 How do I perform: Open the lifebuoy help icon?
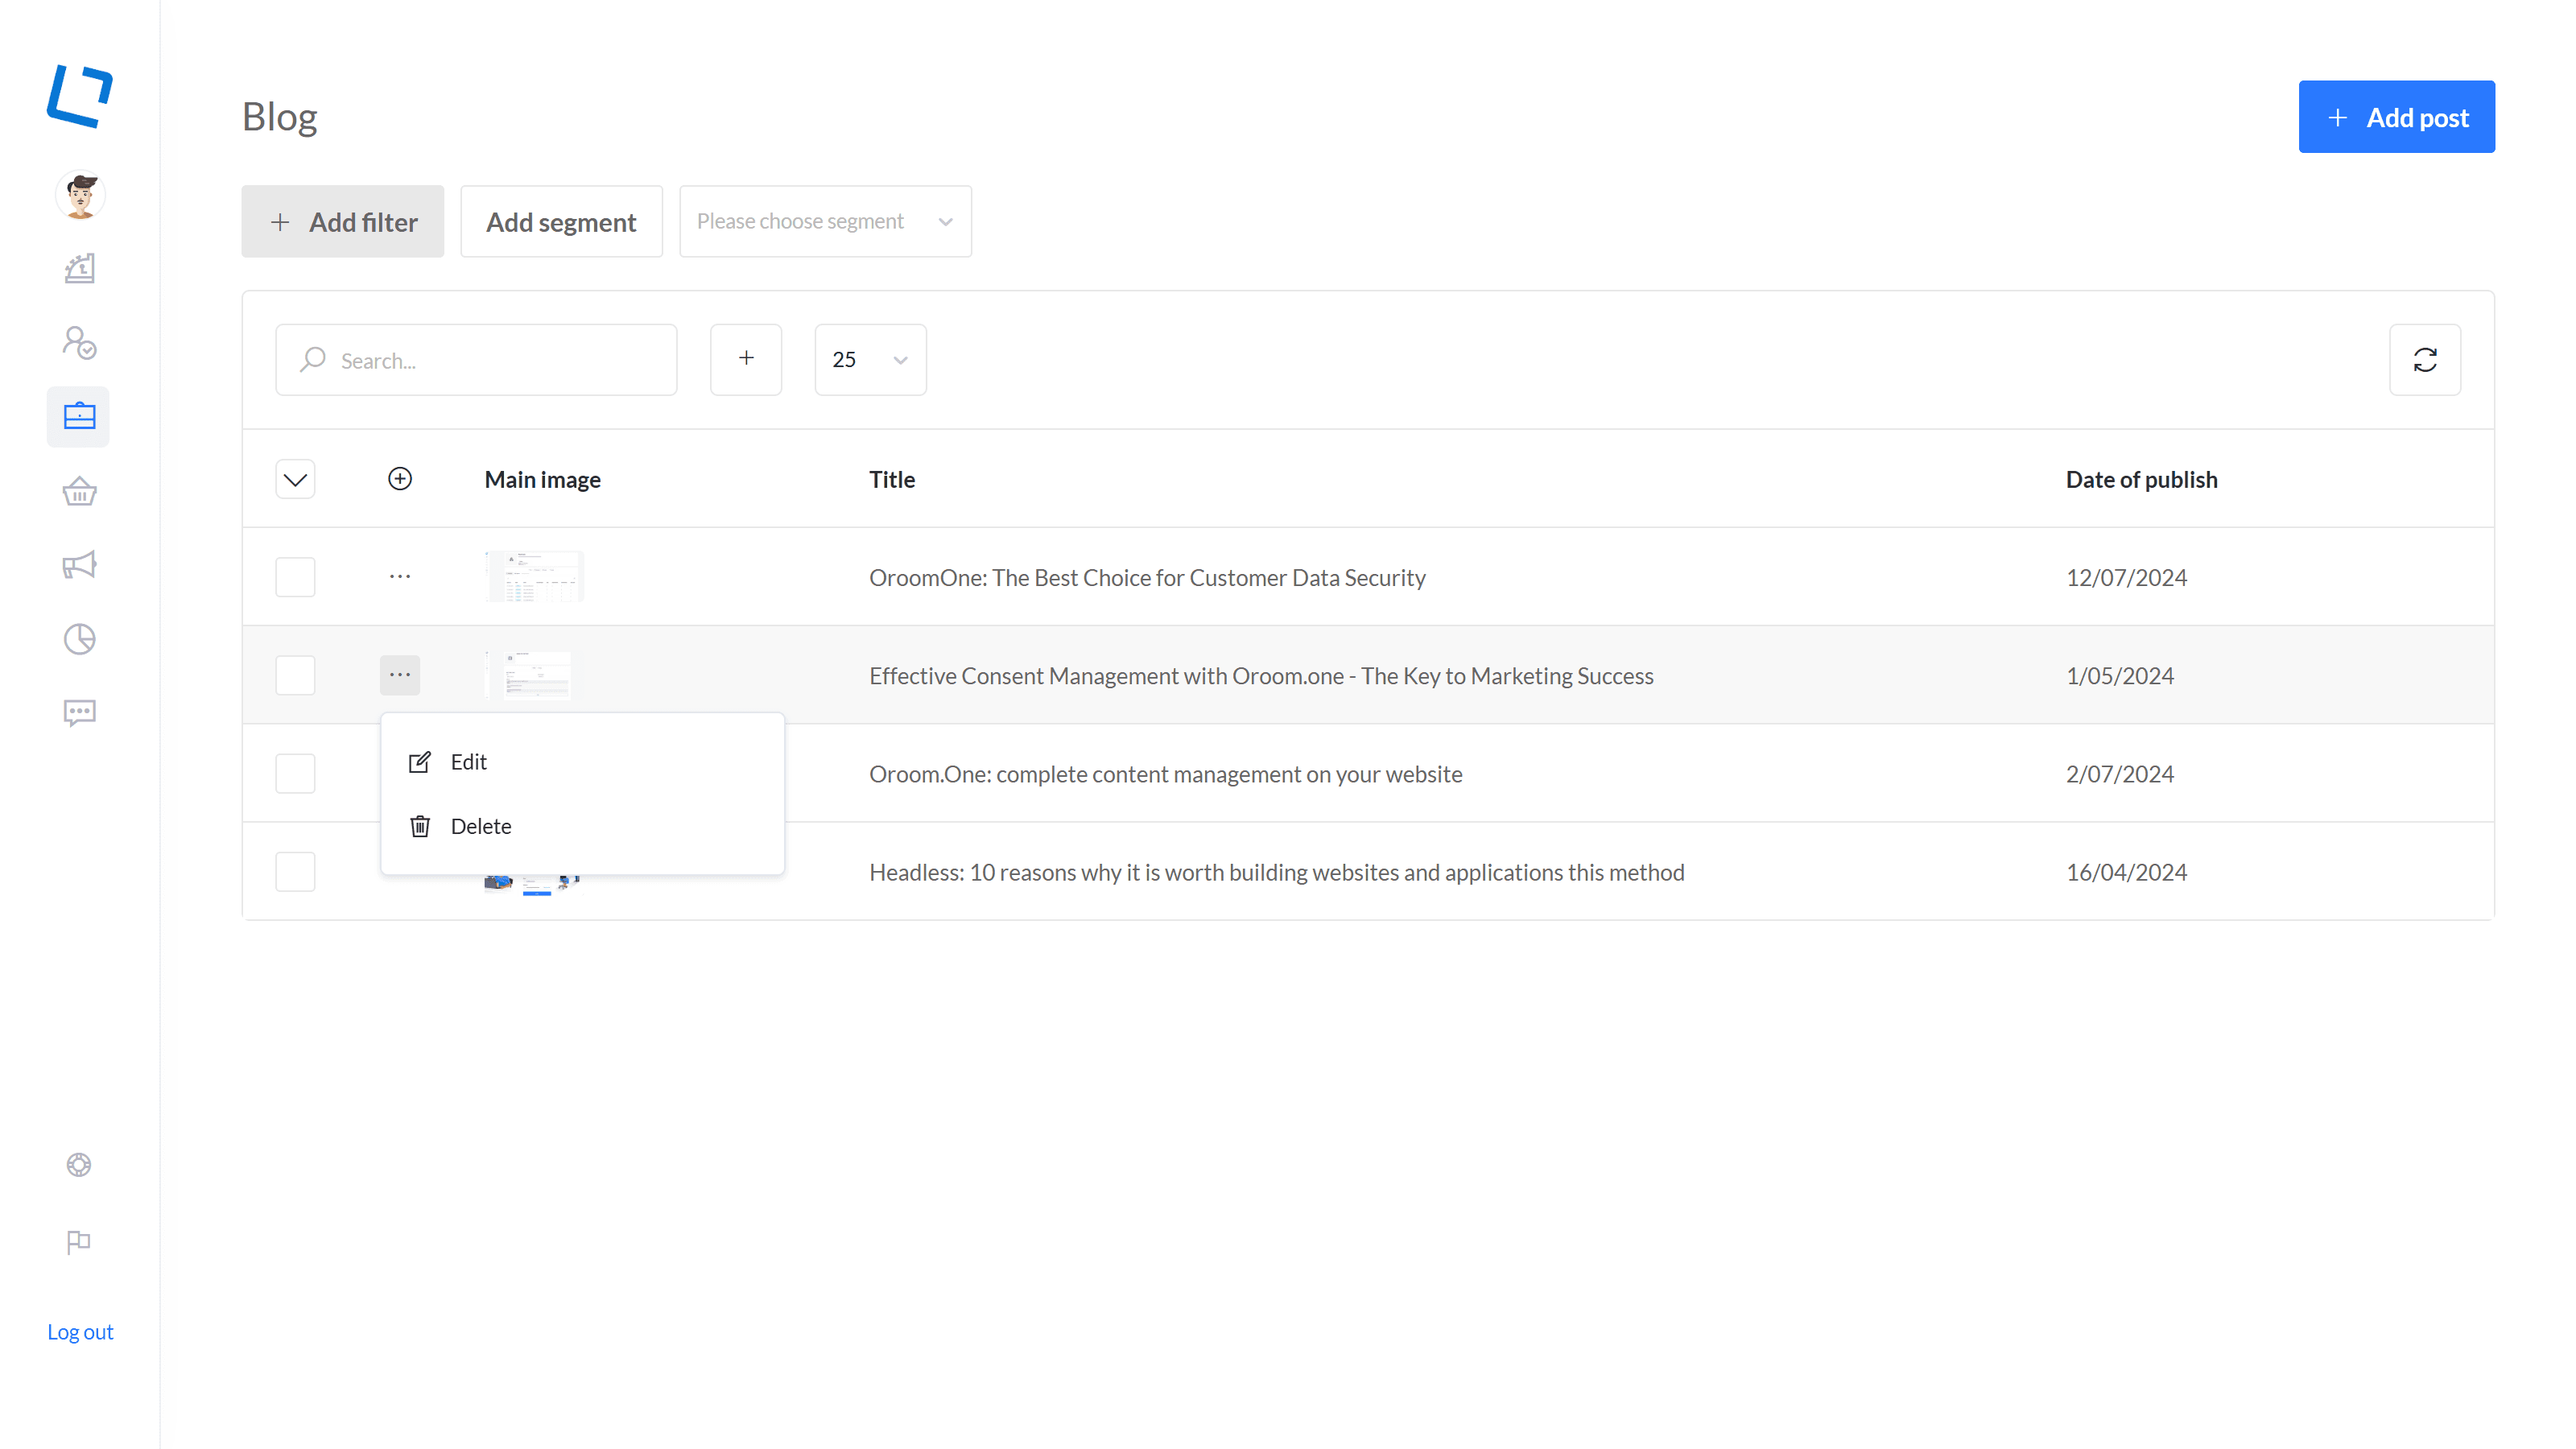pos(79,1165)
